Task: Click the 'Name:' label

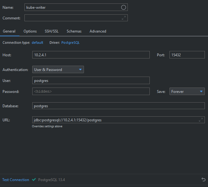Action: pos(8,8)
